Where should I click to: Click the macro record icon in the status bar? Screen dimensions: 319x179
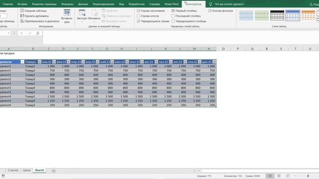click(3, 176)
